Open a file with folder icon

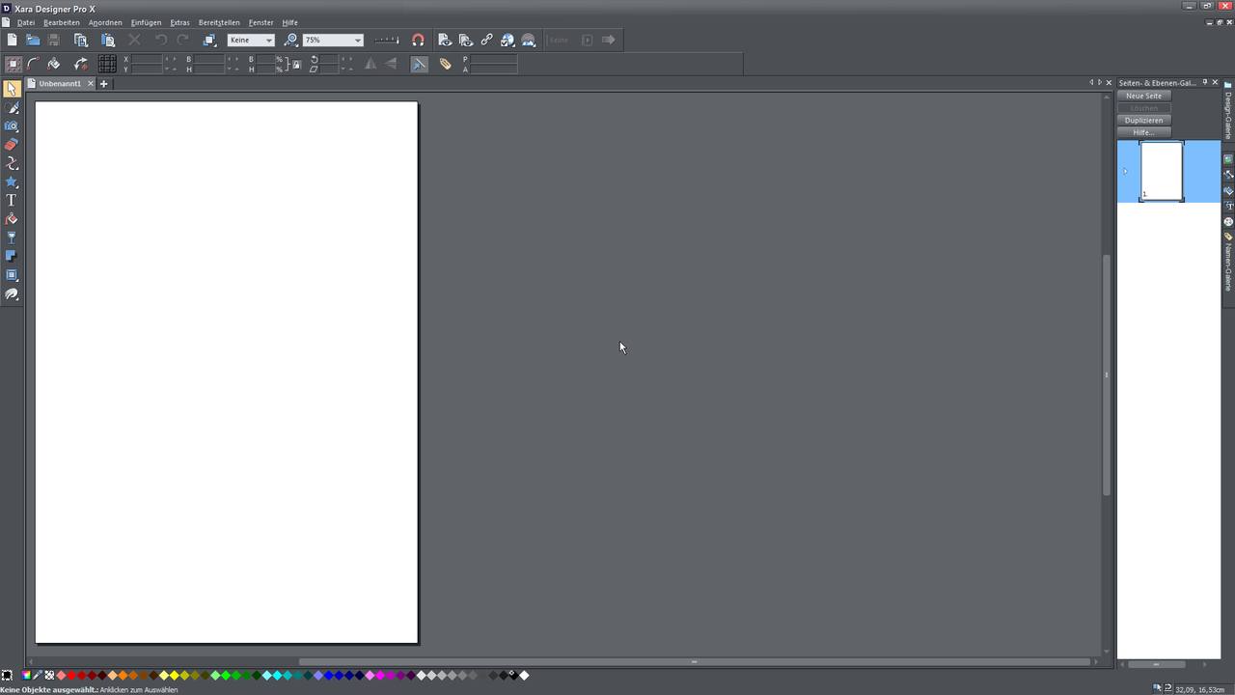point(33,40)
